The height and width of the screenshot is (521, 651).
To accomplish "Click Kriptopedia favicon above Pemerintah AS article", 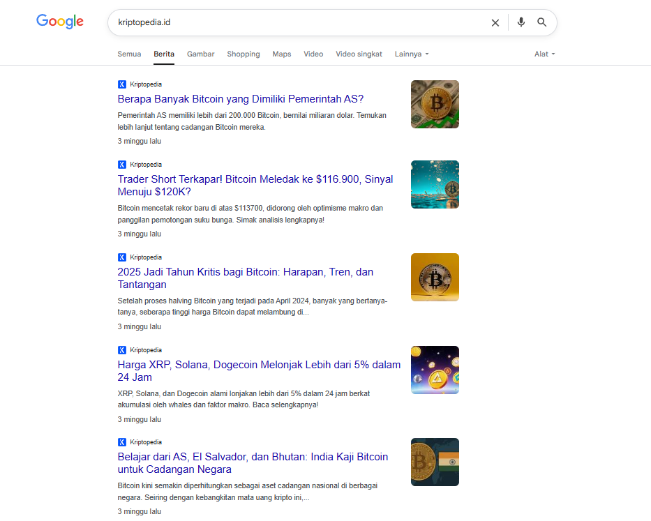I will [122, 84].
